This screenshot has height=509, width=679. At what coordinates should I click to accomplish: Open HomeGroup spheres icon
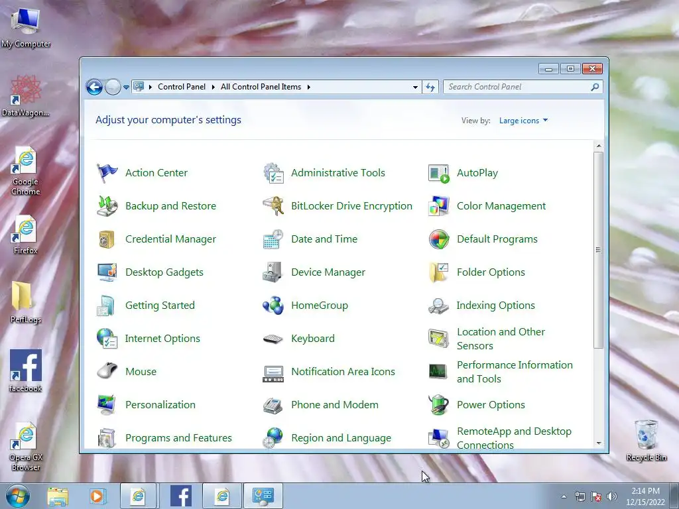click(273, 306)
